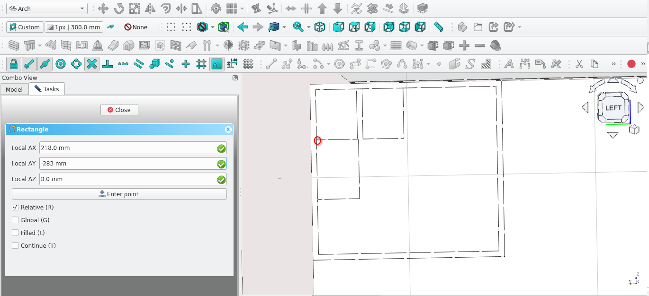Click the macro record red circle
Screen dimensions: 649x296
pos(631,64)
